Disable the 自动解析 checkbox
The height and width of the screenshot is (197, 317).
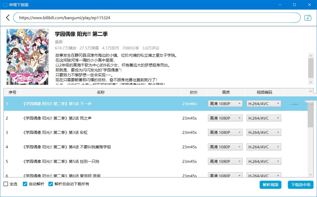[x=25, y=184]
